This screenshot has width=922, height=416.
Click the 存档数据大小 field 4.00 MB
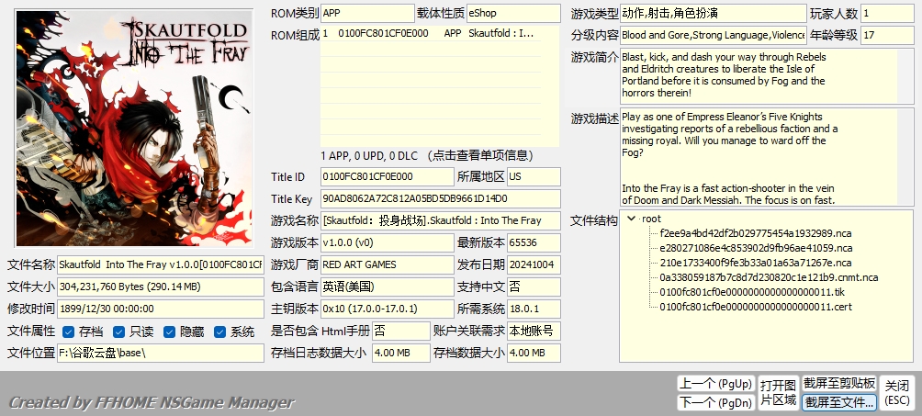[x=534, y=353]
